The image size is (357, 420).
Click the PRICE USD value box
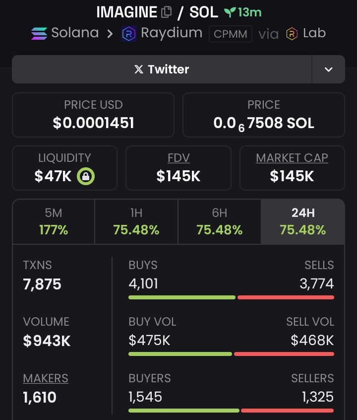point(93,115)
